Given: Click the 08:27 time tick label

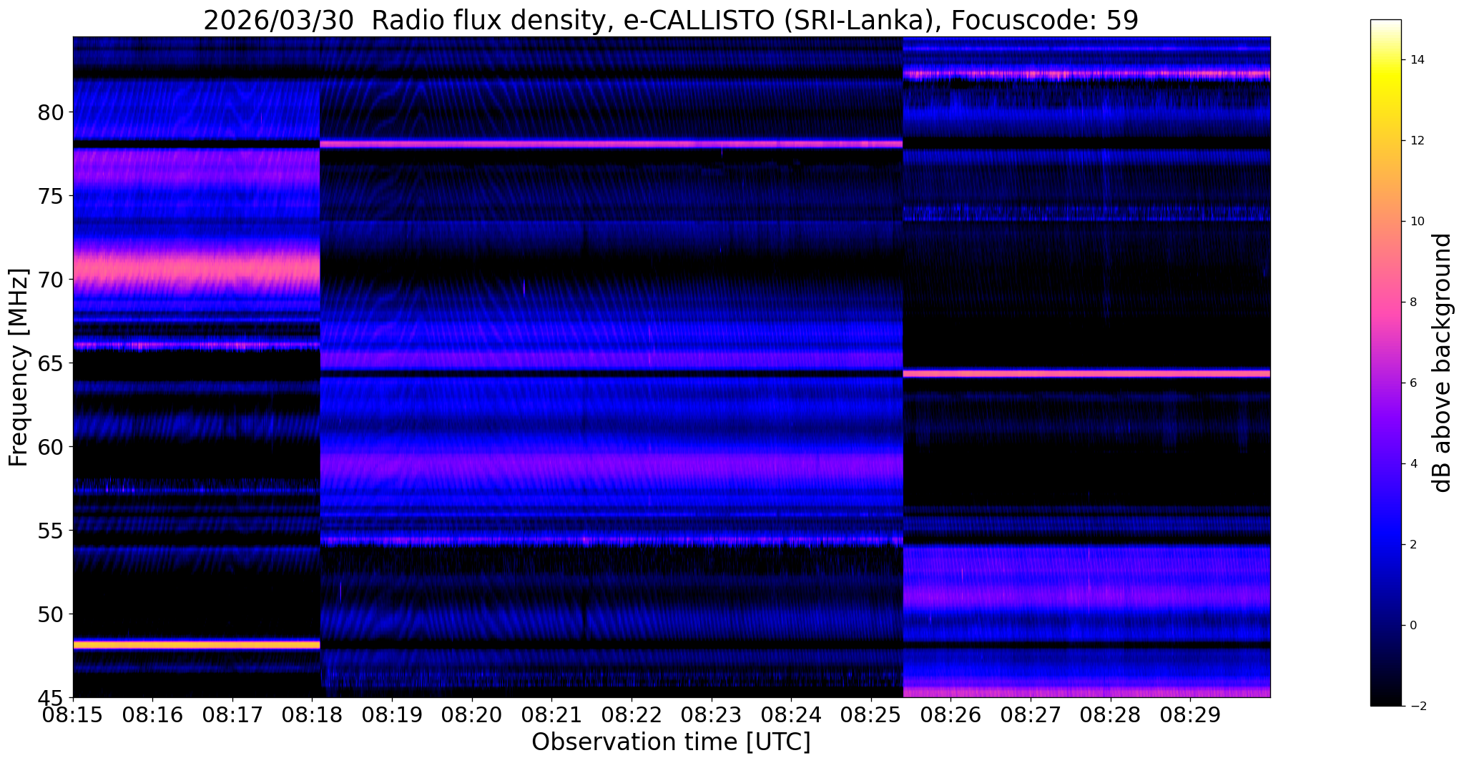Looking at the screenshot, I should tap(1031, 714).
